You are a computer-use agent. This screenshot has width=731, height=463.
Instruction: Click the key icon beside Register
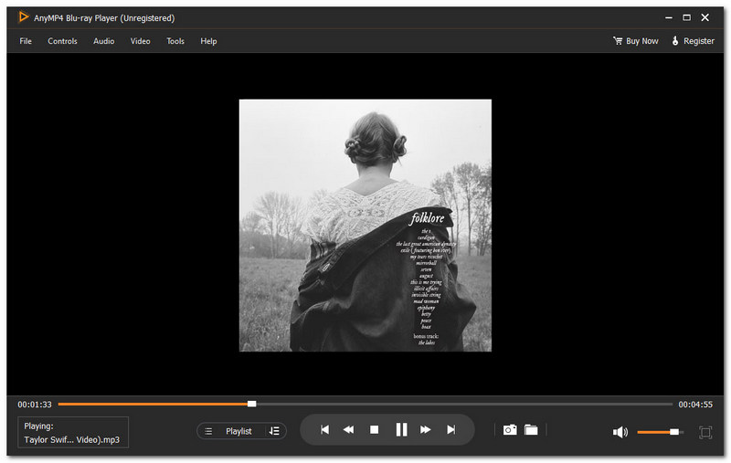[675, 41]
